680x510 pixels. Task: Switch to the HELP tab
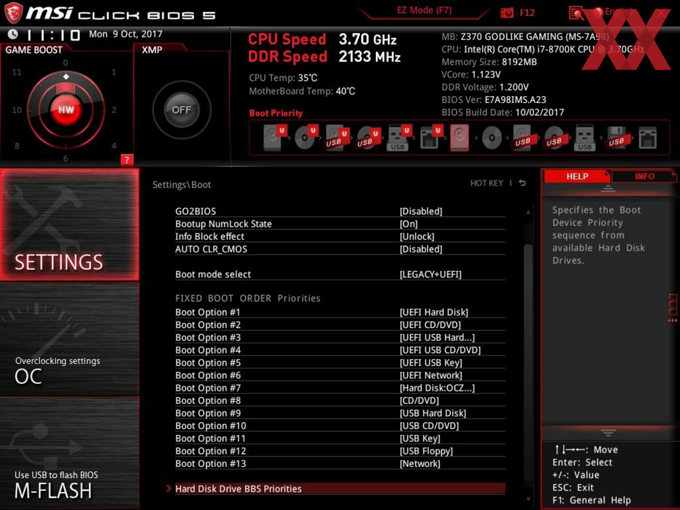(x=577, y=176)
